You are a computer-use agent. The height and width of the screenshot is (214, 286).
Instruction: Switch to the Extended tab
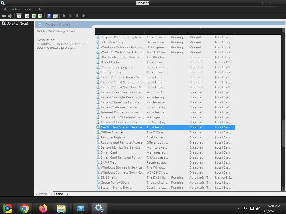point(44,194)
